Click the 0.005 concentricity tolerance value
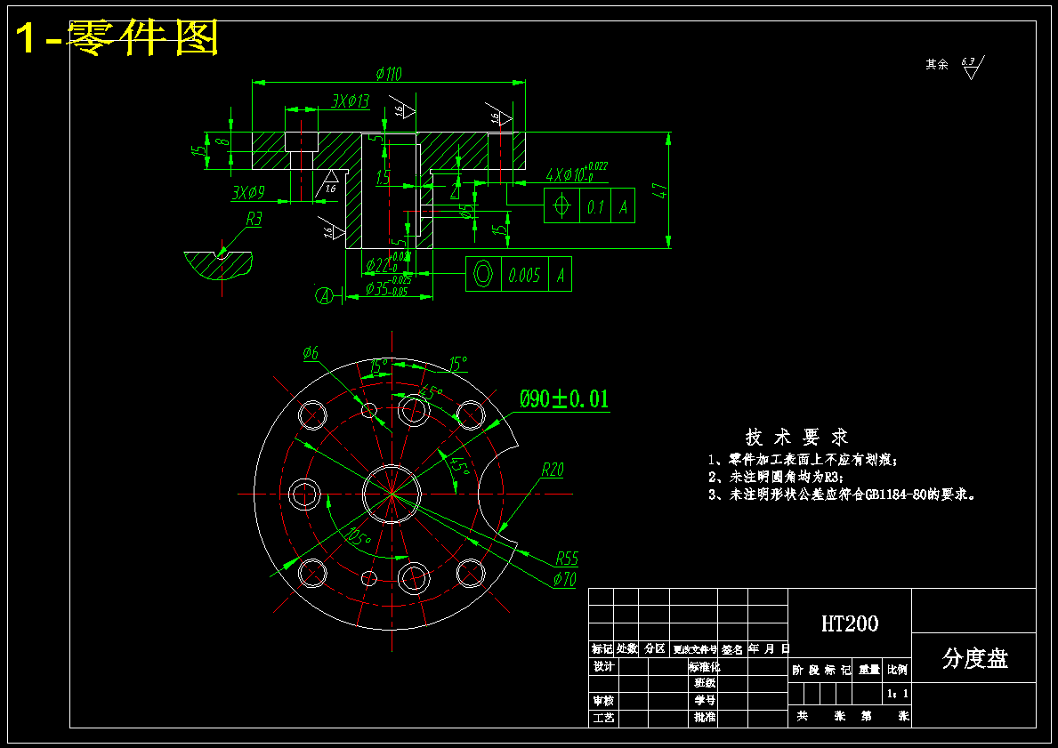The image size is (1058, 748). coord(524,275)
